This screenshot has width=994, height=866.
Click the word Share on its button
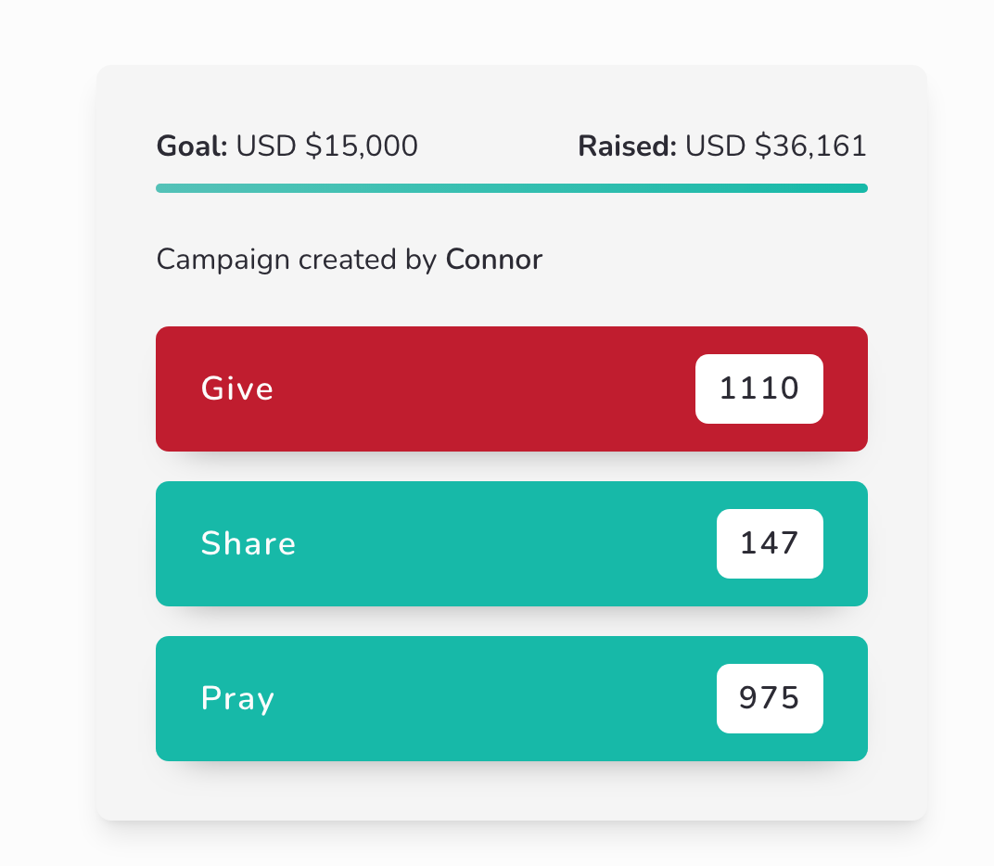pos(248,543)
